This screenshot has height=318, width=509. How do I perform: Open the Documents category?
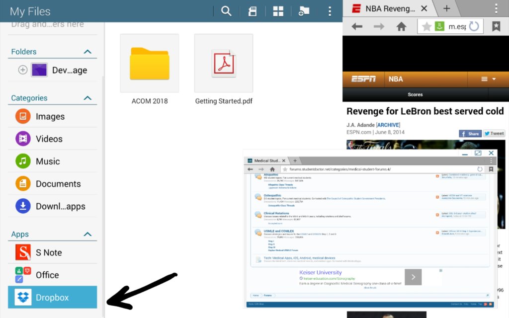click(x=52, y=184)
